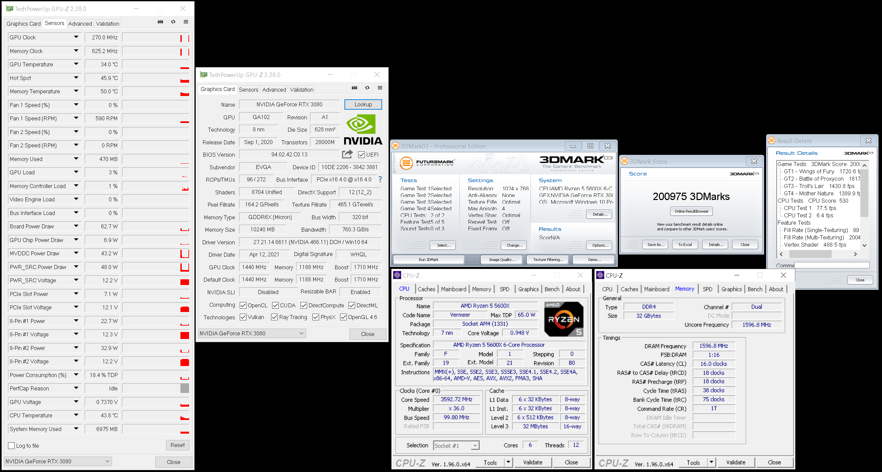Toggle the CUDA checkbox
This screenshot has width=882, height=472.
pyautogui.click(x=275, y=305)
